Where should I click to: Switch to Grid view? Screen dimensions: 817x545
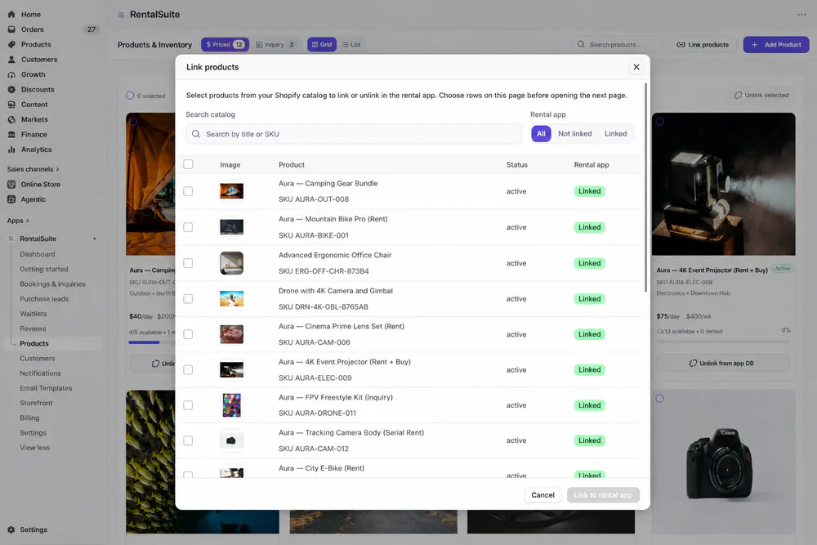(x=321, y=45)
